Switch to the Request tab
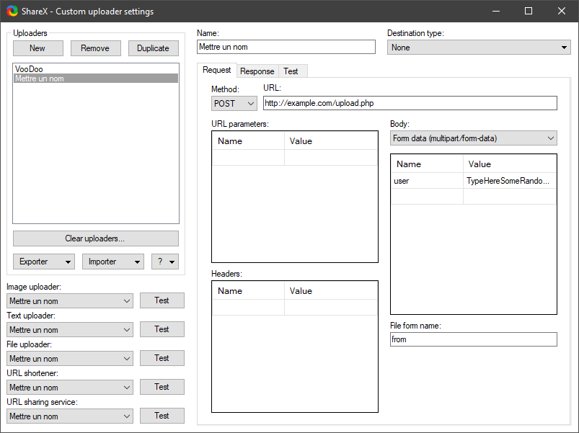 pos(217,70)
